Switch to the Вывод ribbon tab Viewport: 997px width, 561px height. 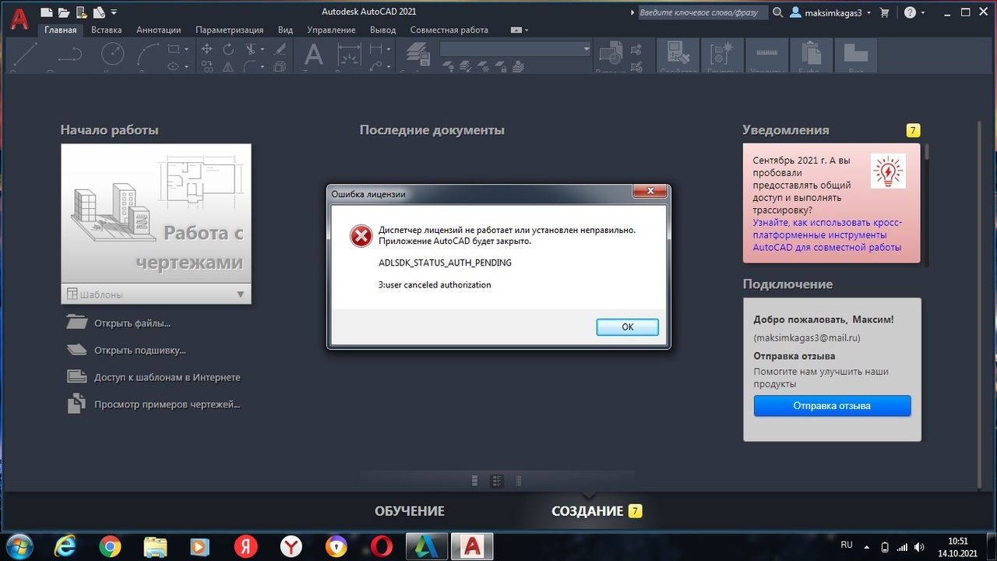(382, 30)
